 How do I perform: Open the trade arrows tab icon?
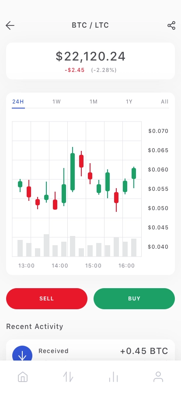68,377
